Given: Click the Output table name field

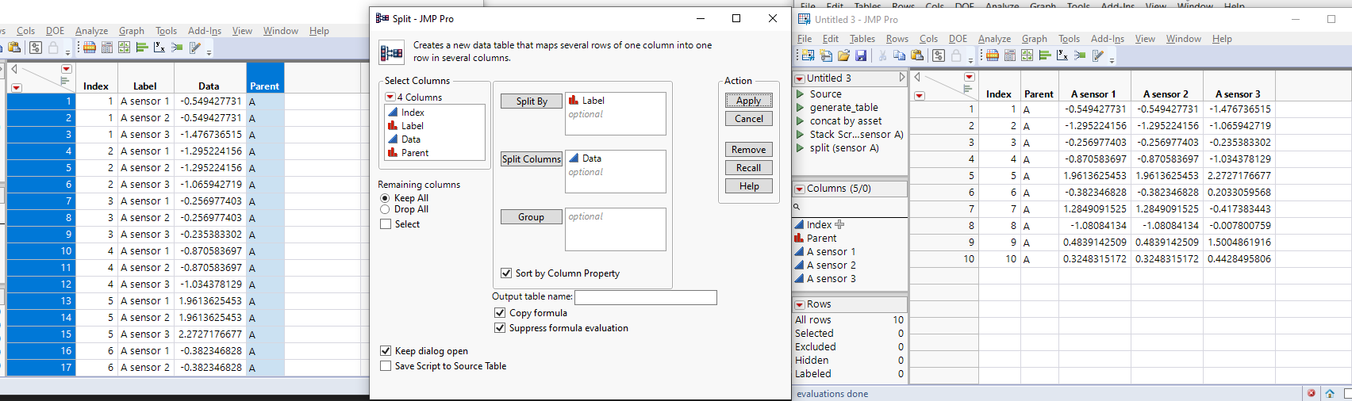Looking at the screenshot, I should (x=645, y=297).
